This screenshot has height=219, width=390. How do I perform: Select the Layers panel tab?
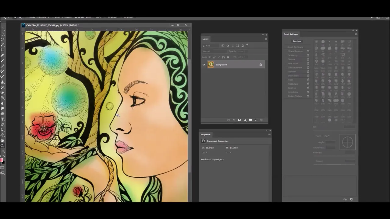coord(205,39)
